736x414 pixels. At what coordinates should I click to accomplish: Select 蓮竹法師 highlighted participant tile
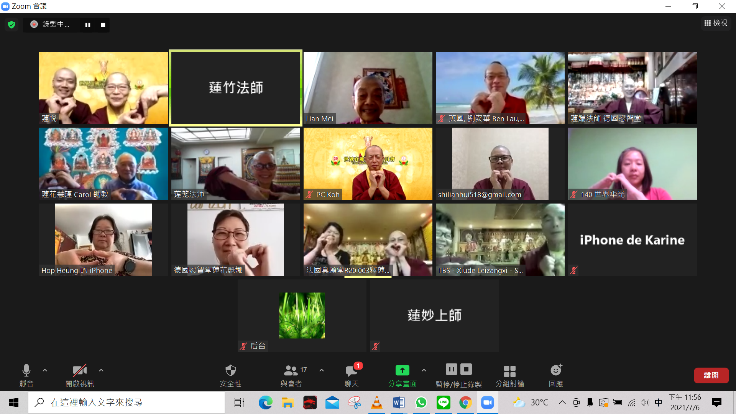tap(236, 88)
